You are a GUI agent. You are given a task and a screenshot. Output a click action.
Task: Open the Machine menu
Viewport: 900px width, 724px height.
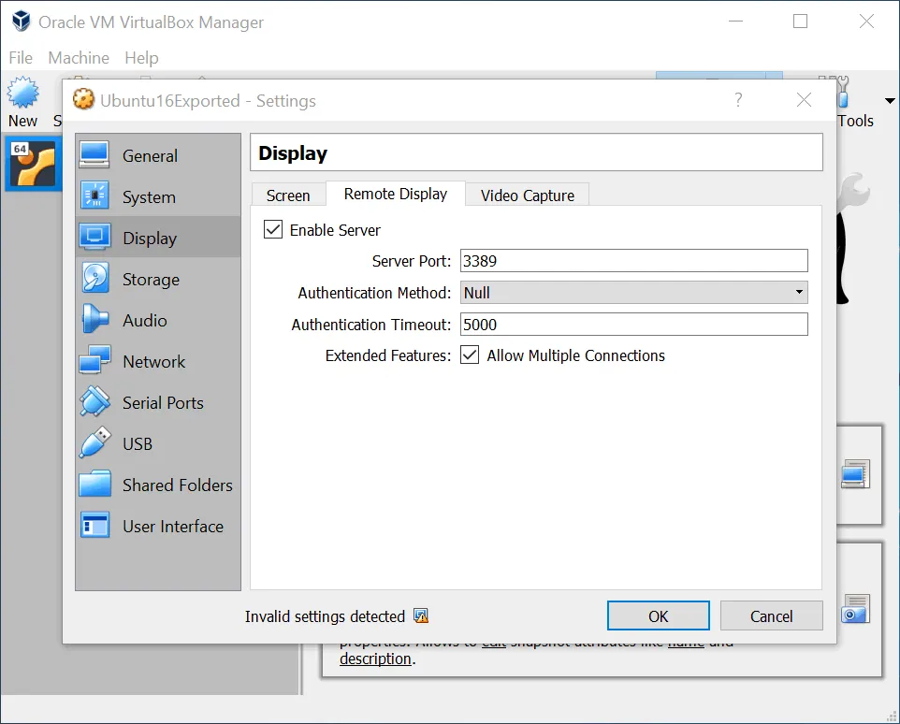(79, 57)
